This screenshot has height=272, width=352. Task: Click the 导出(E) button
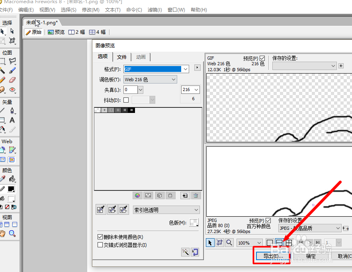pos(272,256)
